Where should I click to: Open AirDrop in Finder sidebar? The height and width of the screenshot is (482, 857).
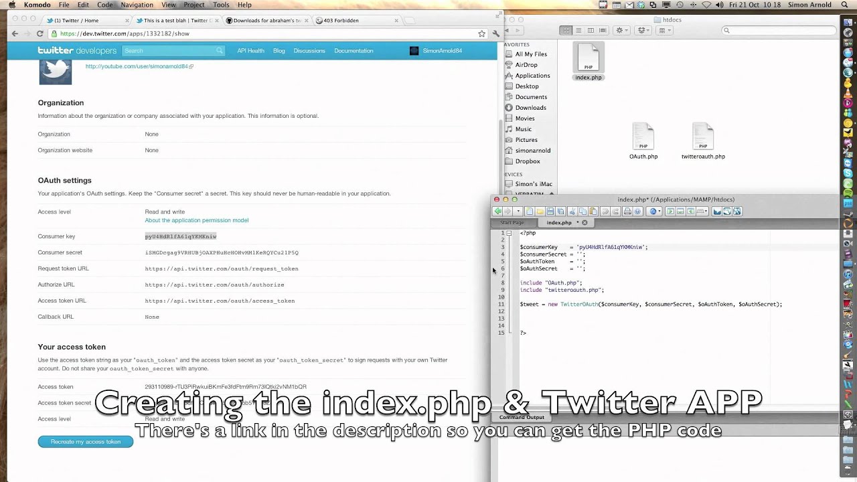pyautogui.click(x=526, y=65)
